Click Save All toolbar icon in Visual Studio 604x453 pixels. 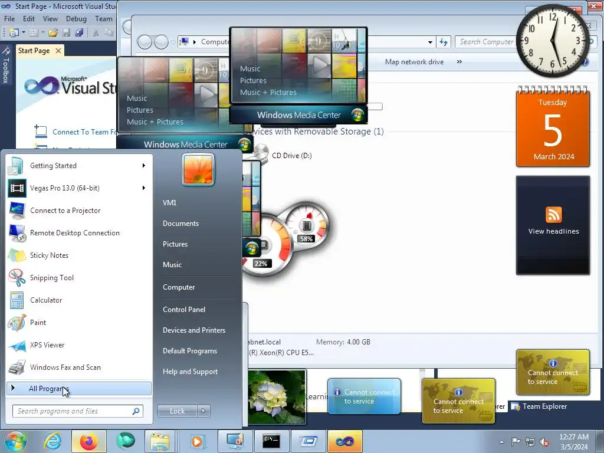pos(80,33)
